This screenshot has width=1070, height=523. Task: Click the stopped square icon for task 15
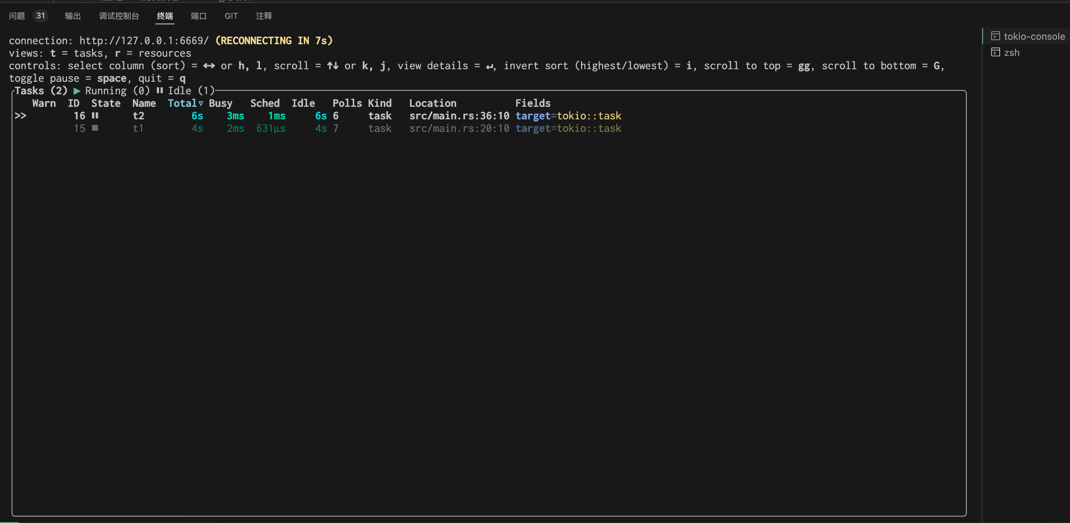click(x=95, y=129)
